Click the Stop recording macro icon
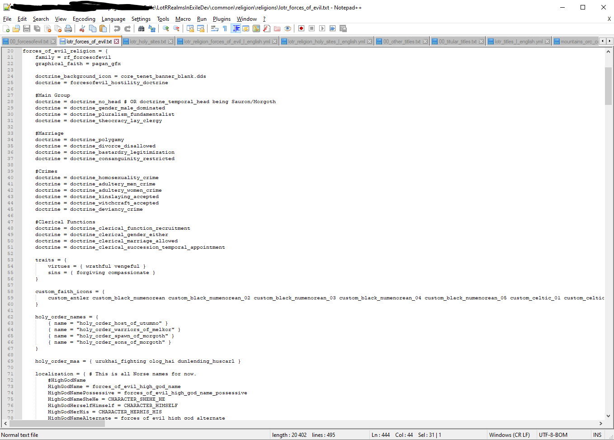The height and width of the screenshot is (440, 614). pos(312,28)
